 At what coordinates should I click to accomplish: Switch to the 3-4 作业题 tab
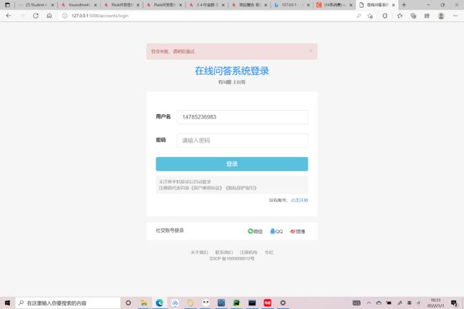[x=206, y=5]
